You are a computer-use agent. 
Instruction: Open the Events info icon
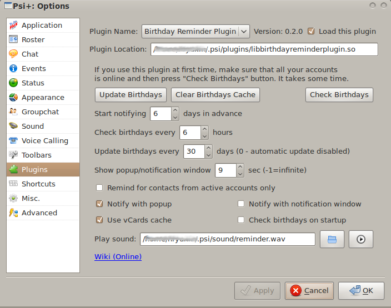tap(13, 68)
